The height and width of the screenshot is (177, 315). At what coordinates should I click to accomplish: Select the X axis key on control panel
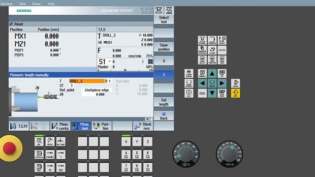pos(126,142)
